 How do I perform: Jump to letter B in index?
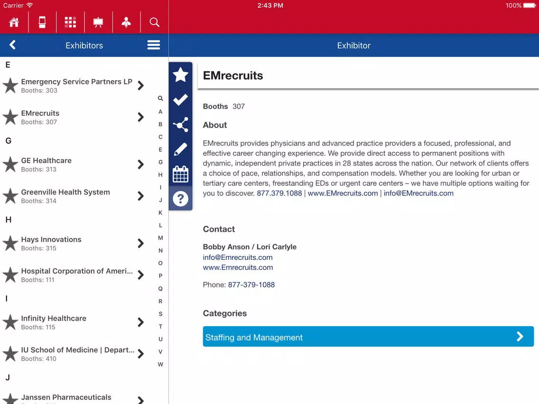coord(160,124)
